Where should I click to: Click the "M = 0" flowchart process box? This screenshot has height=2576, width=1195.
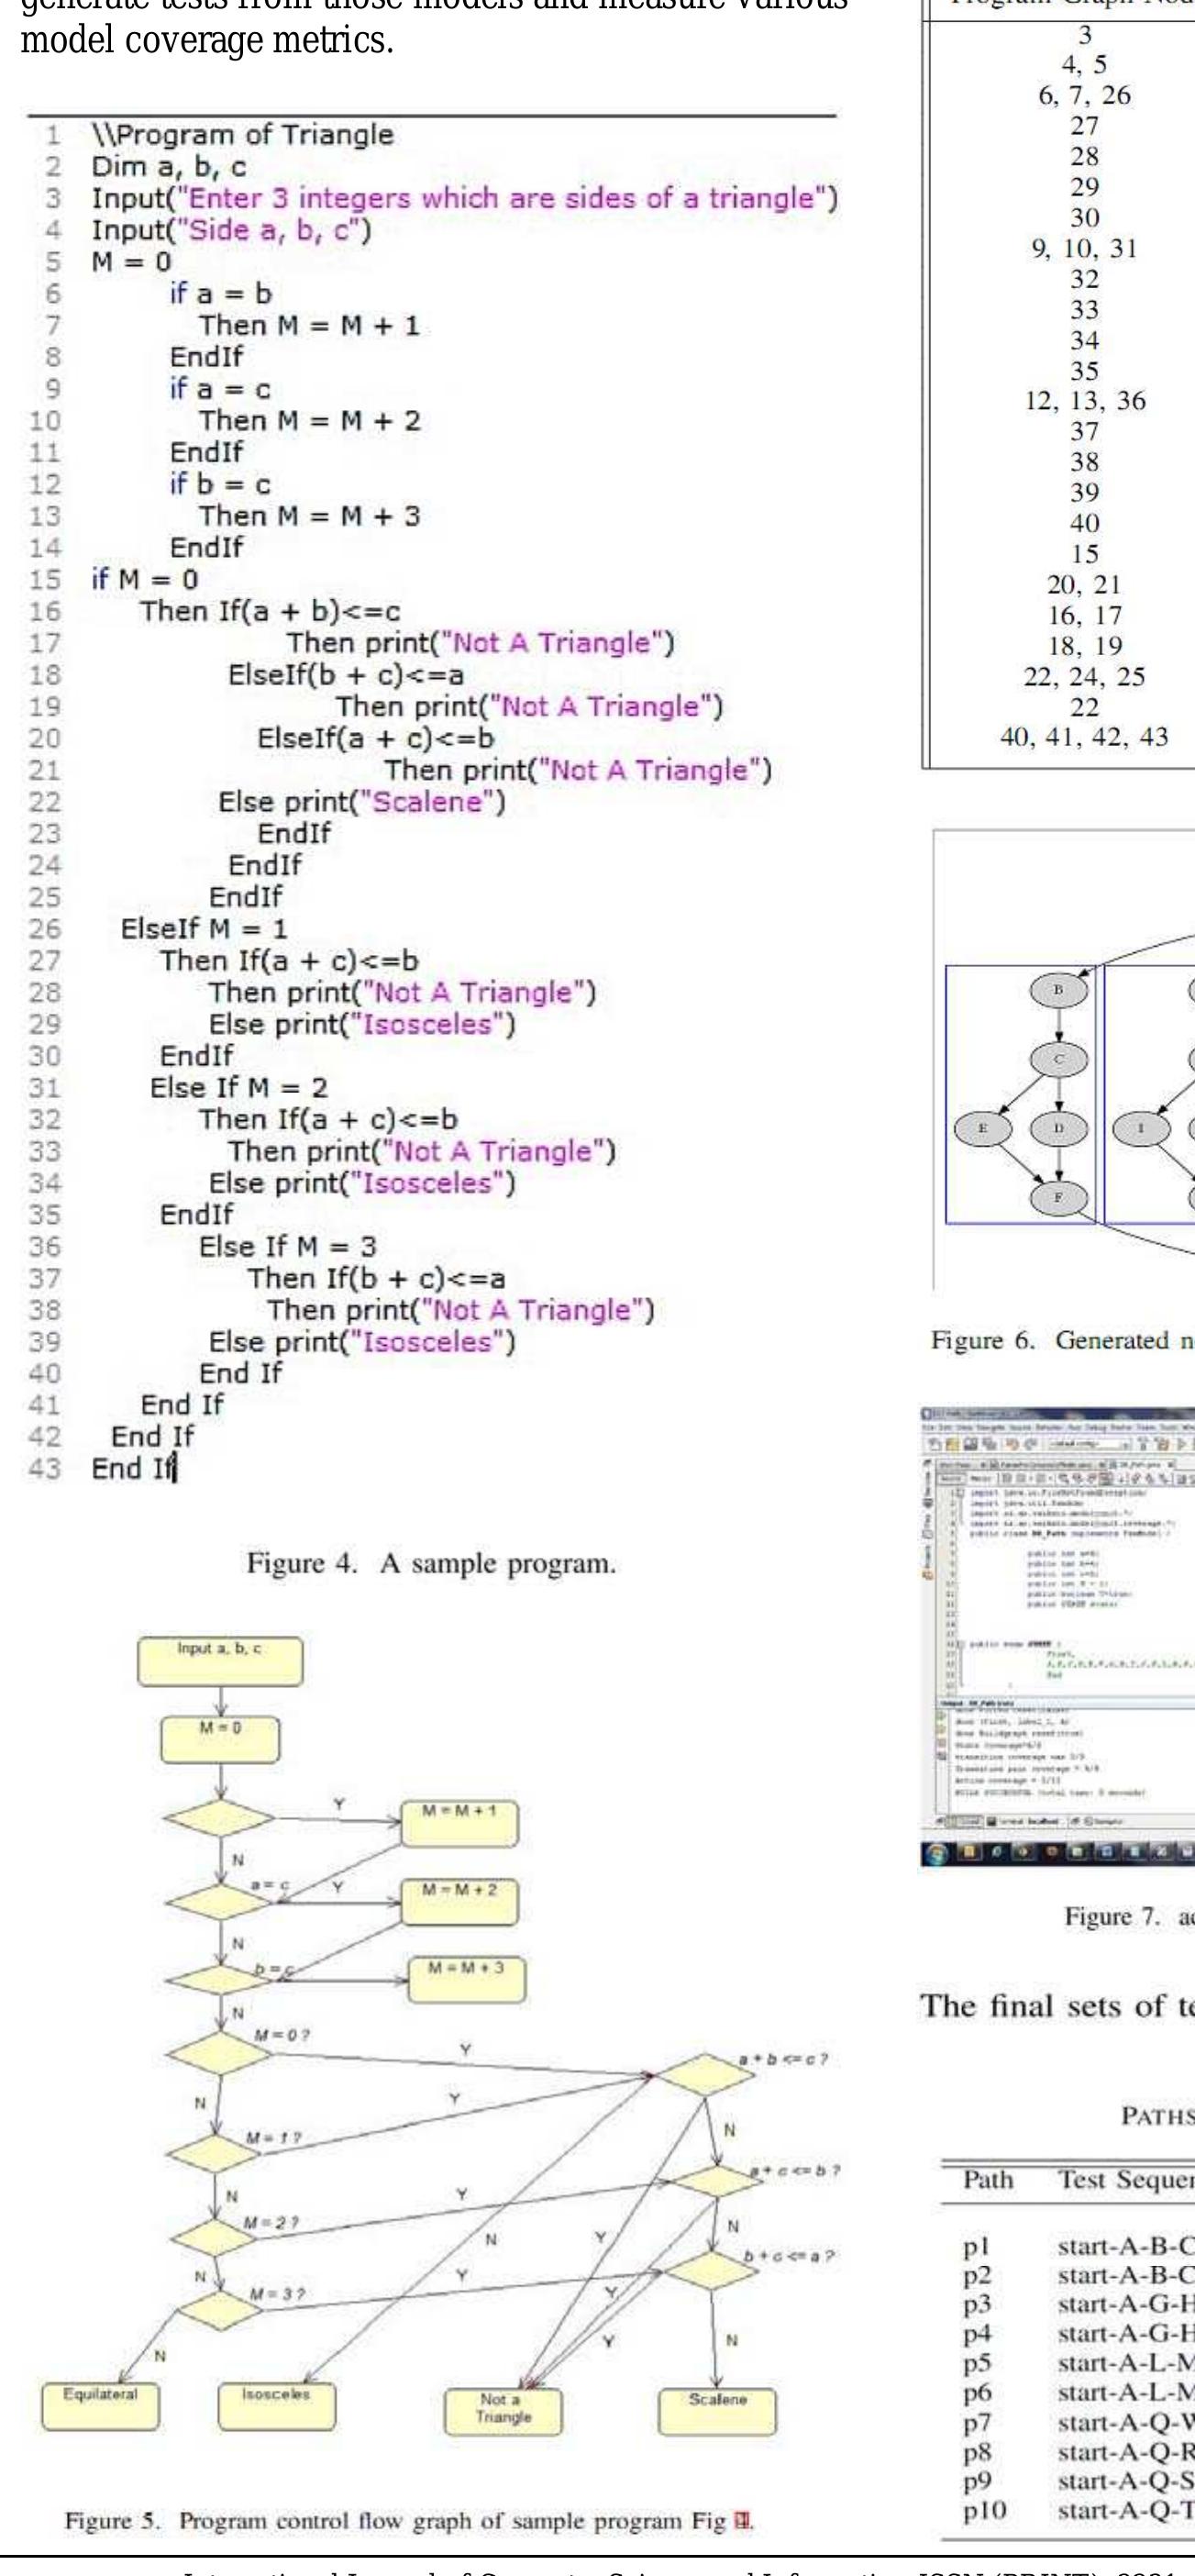point(220,1738)
